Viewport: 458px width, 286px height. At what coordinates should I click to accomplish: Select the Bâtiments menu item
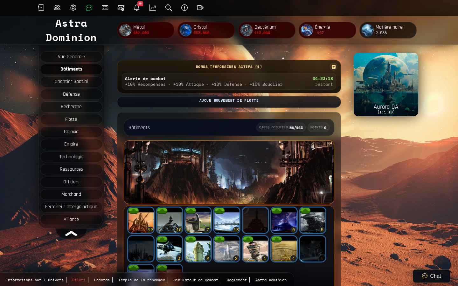pos(71,69)
